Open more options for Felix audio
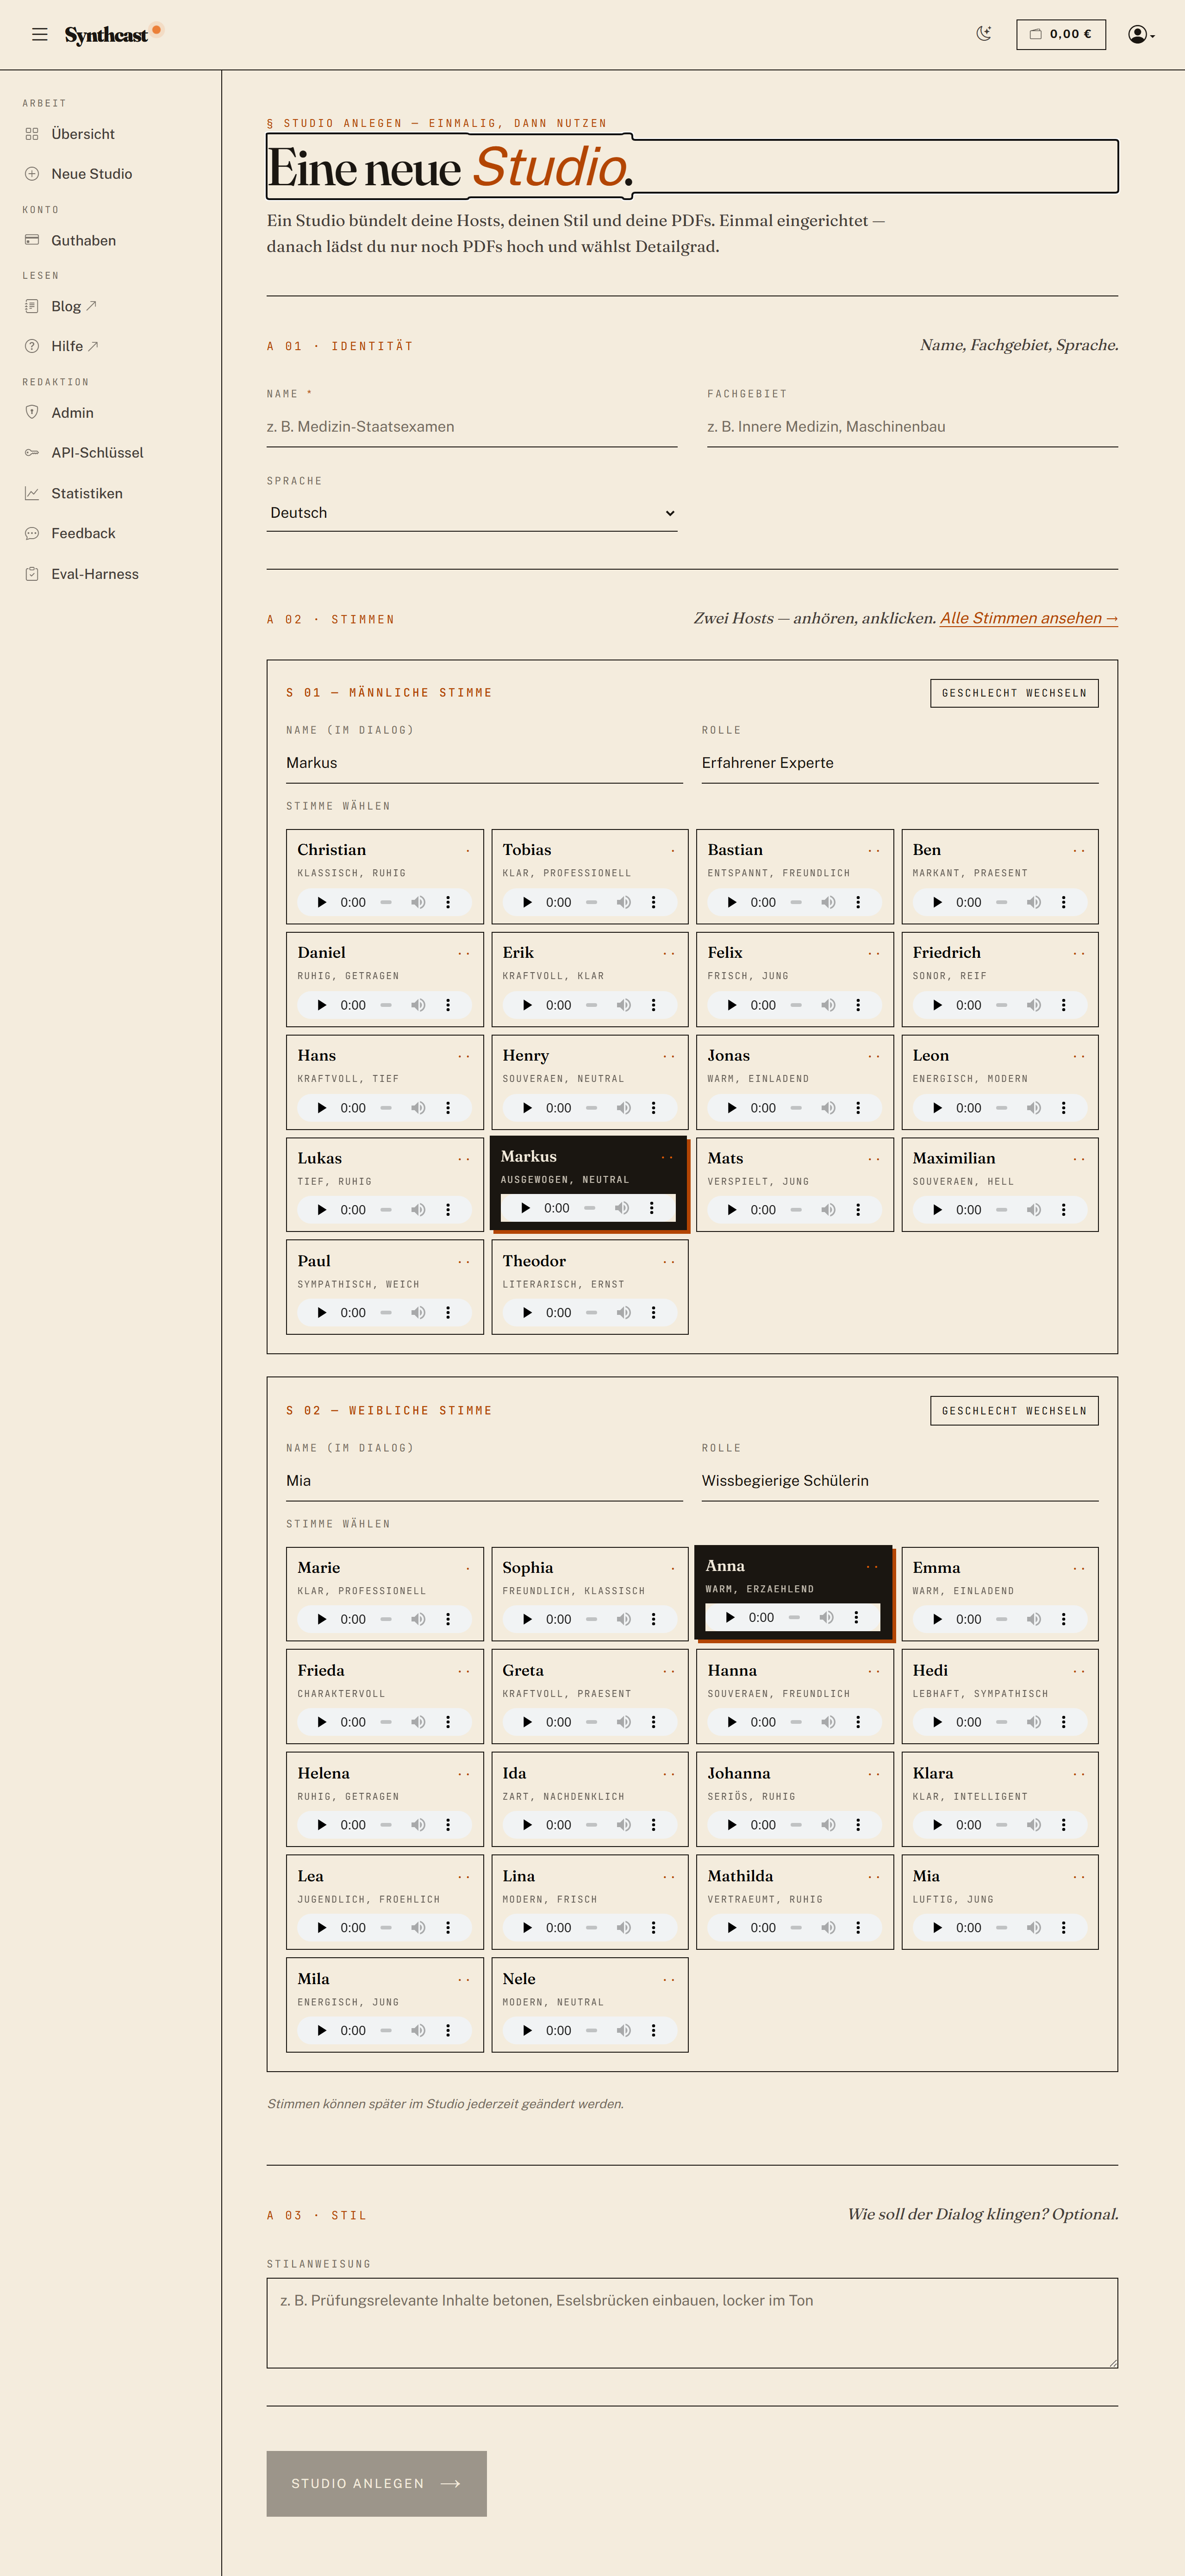This screenshot has height=2576, width=1185. point(858,1006)
